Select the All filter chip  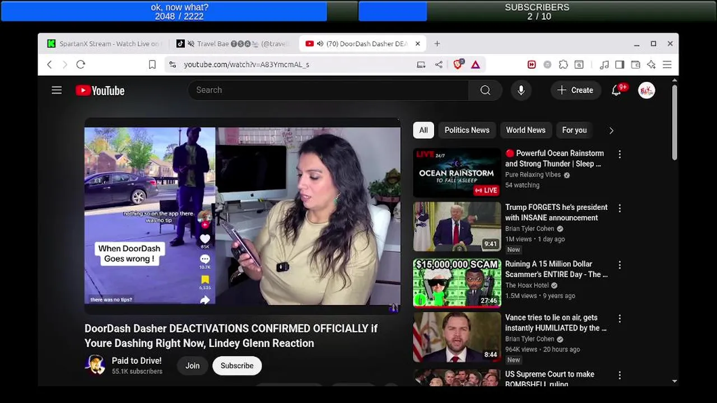tap(423, 130)
